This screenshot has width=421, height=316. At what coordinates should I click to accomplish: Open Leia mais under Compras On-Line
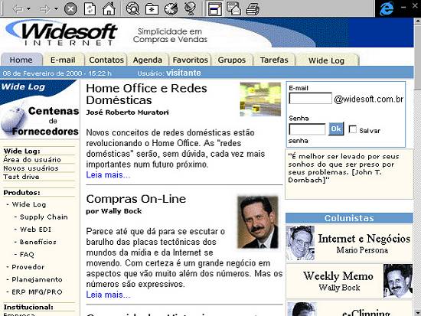(108, 295)
